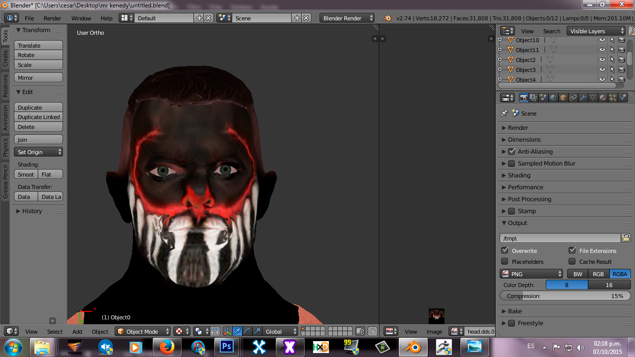Toggle the File Extensions checkbox
Screen dimensions: 635x357
tap(572, 250)
